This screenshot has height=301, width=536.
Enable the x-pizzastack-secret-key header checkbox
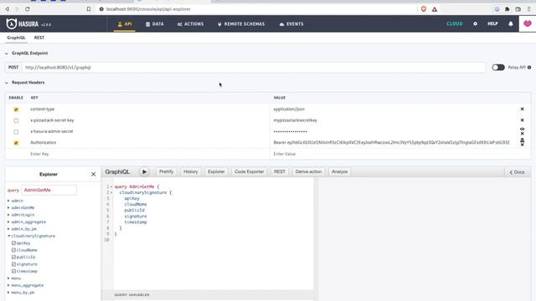(16, 120)
